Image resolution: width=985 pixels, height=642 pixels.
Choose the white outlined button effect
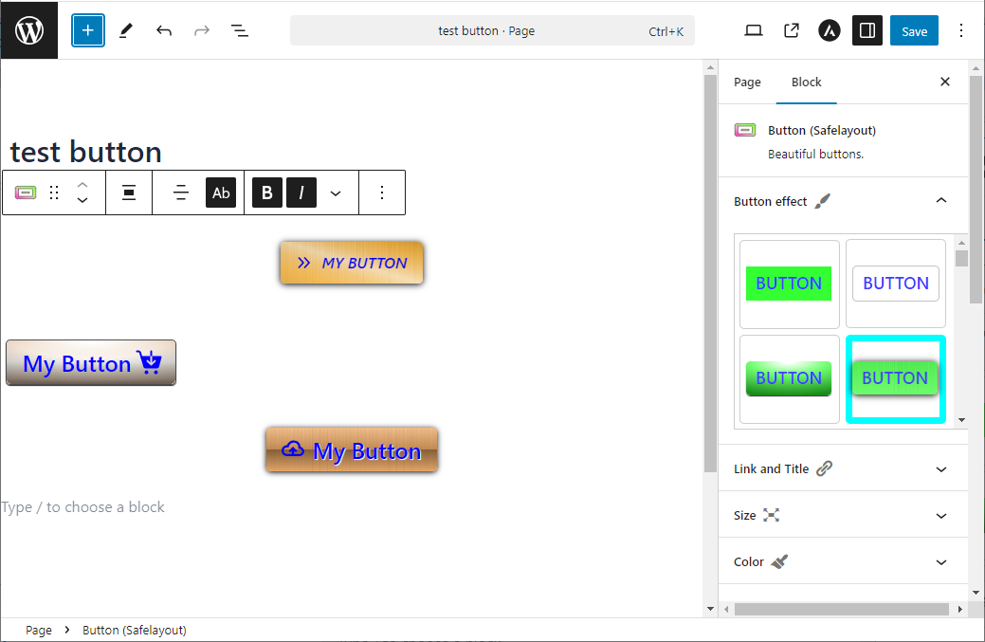click(896, 284)
